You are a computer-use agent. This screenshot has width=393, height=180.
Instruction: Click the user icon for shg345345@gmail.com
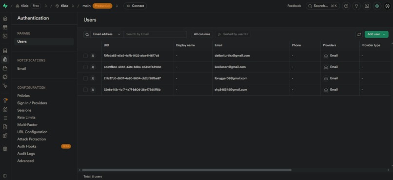(x=93, y=90)
